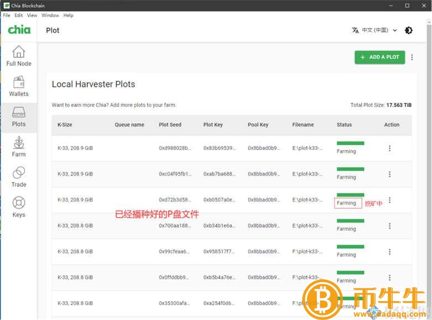The width and height of the screenshot is (432, 320).
Task: Click the language translate icon
Action: 356,30
